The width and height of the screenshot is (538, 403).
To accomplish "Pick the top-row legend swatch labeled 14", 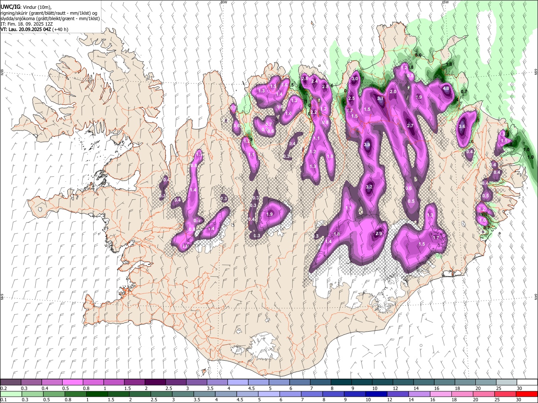I will pyautogui.click(x=423, y=382).
